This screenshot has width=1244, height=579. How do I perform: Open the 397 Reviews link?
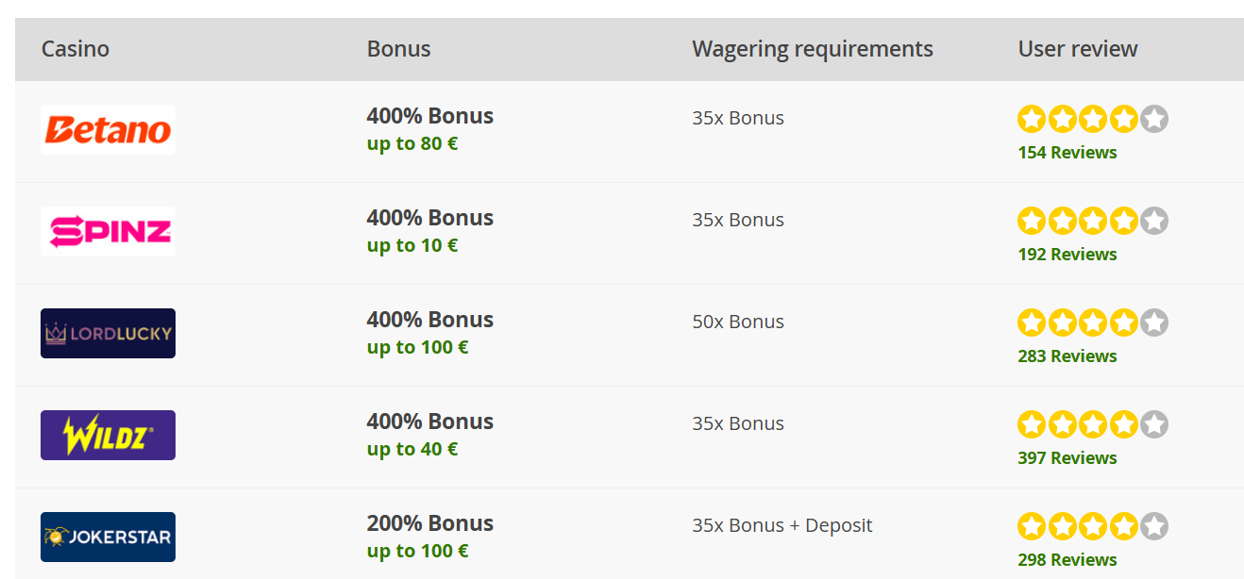(1067, 458)
